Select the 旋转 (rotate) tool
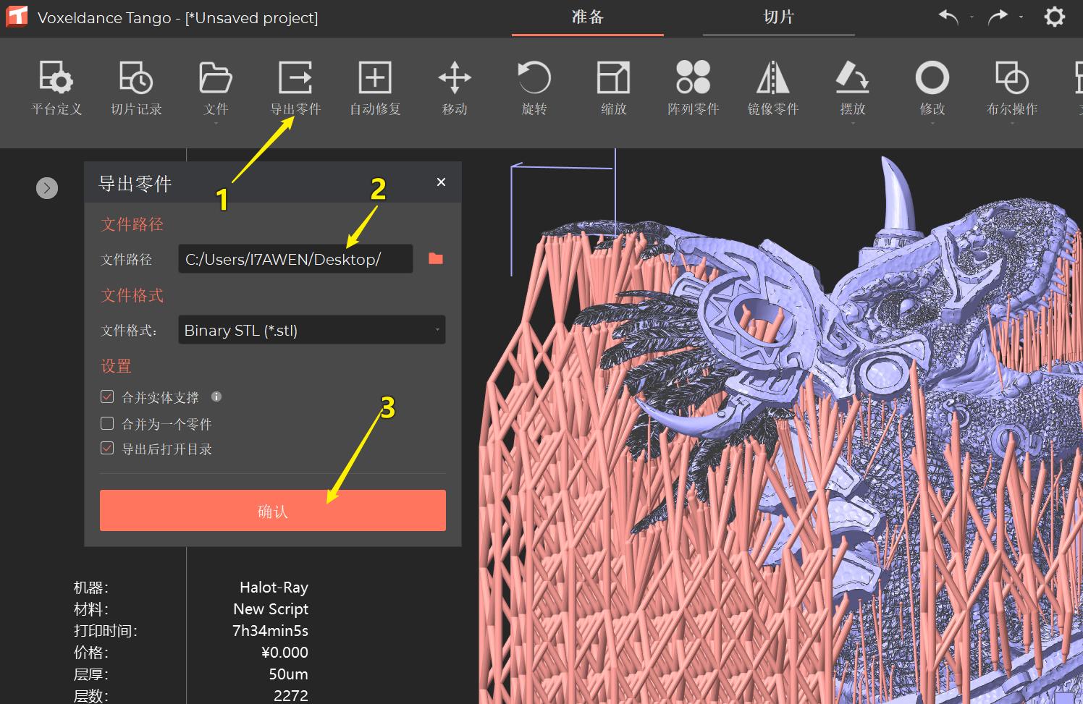 pyautogui.click(x=534, y=88)
